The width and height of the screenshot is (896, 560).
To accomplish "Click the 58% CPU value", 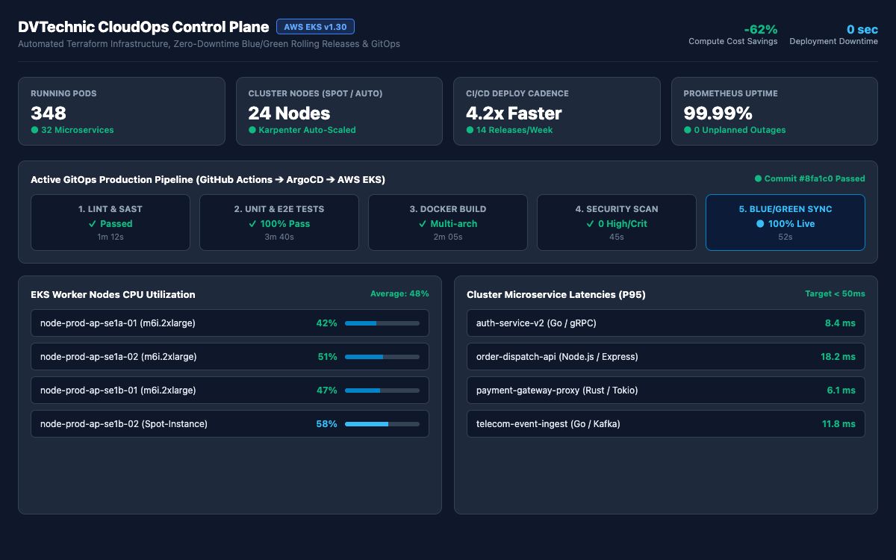I will 327,424.
